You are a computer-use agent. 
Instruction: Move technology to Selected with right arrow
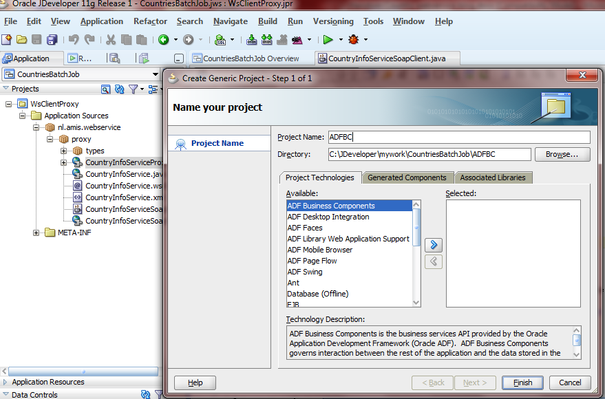(x=434, y=245)
